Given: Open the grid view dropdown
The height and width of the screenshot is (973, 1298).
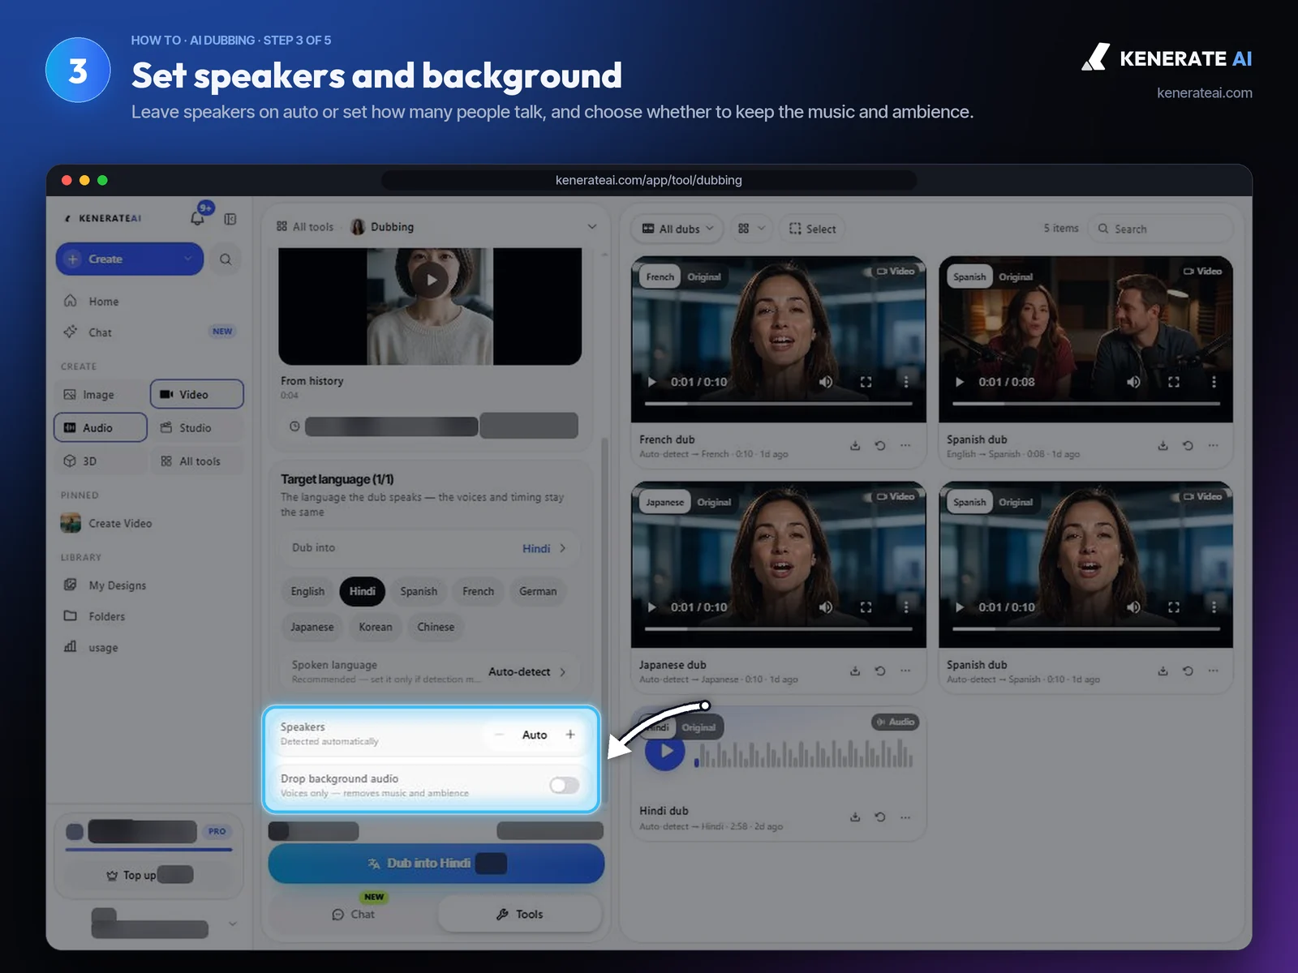Looking at the screenshot, I should coord(751,229).
